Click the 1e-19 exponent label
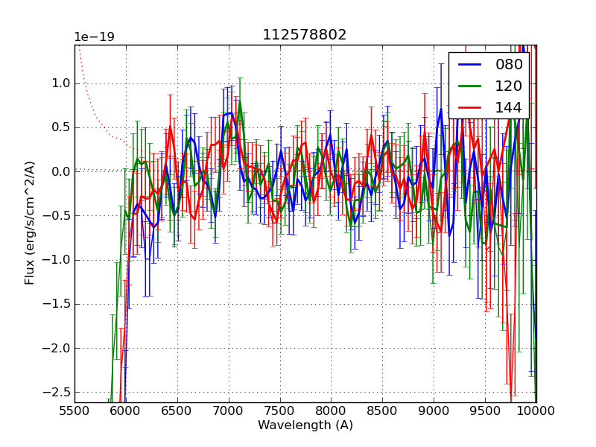 [94, 37]
